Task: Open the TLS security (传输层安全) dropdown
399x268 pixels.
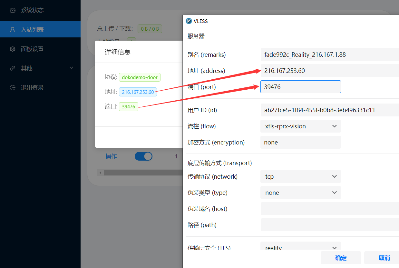Action: coord(300,247)
